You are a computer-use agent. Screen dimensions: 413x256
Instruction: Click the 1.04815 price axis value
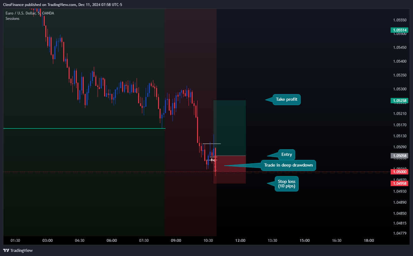tap(399, 223)
